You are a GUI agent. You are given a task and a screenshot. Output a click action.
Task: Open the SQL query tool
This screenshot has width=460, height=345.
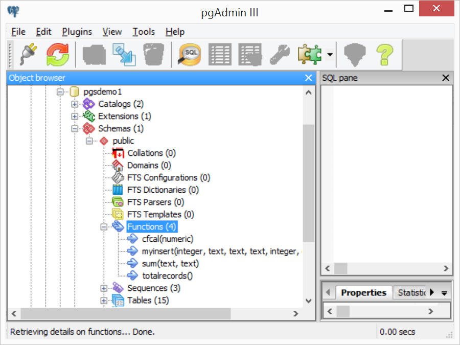(190, 54)
